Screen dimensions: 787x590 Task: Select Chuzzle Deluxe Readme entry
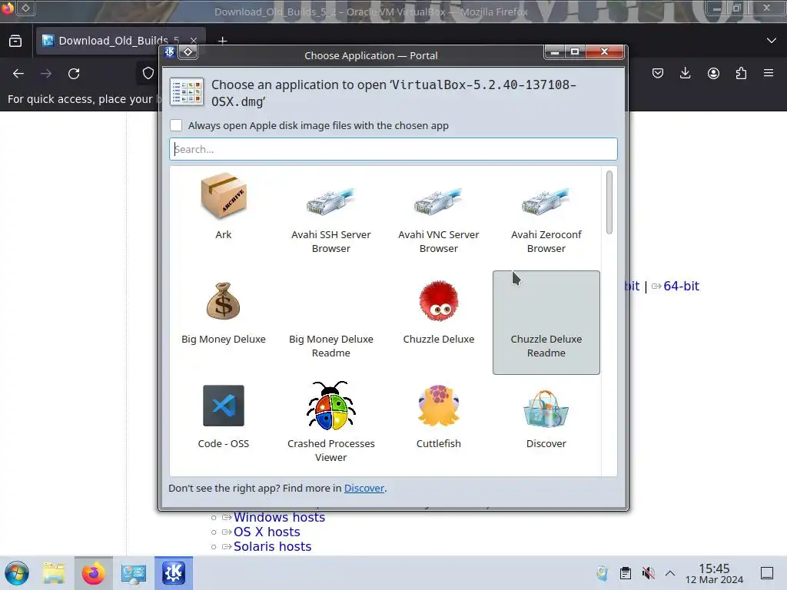546,323
